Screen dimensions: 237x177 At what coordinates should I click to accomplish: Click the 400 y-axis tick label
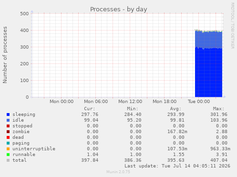point(24,30)
